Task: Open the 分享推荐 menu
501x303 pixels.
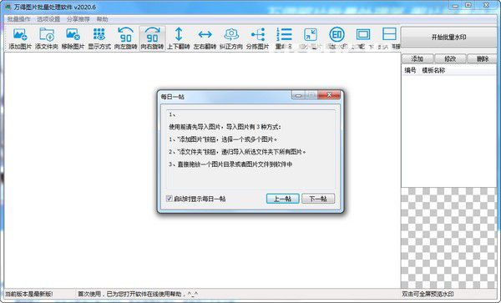Action: (78, 19)
